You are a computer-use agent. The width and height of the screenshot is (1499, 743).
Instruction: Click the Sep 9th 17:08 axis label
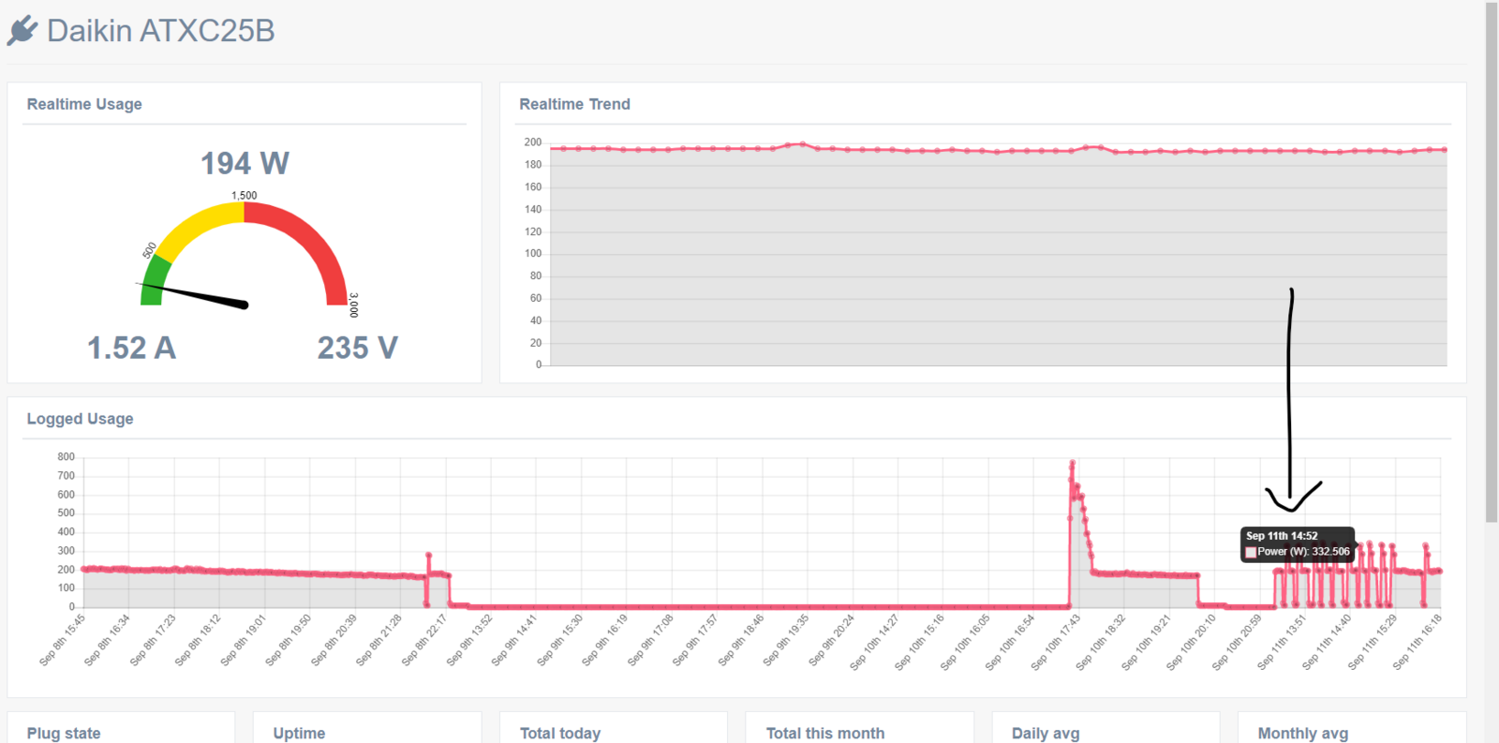click(x=650, y=640)
